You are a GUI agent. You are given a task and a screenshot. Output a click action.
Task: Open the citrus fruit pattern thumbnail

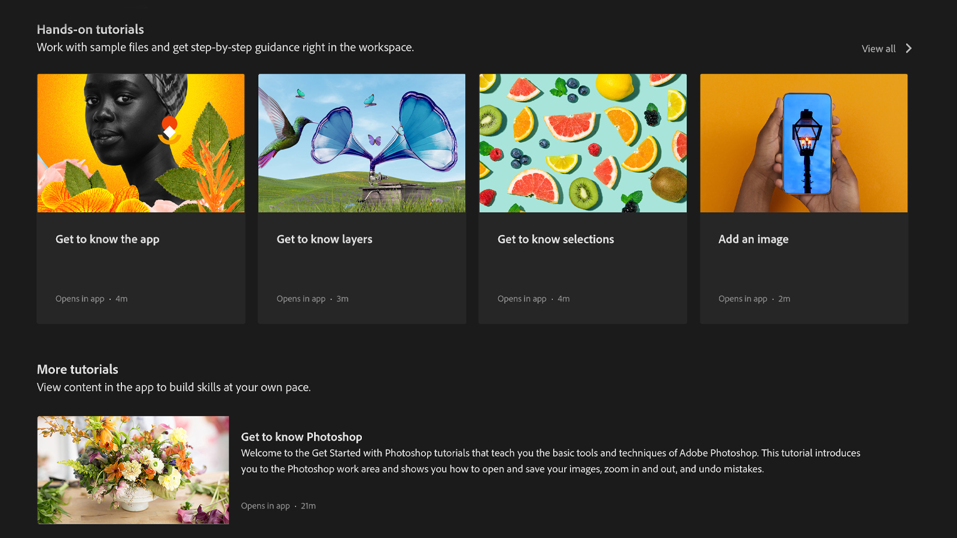[x=583, y=143]
